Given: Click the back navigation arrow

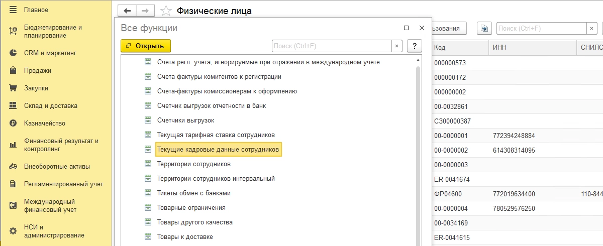Looking at the screenshot, I should click(x=127, y=11).
